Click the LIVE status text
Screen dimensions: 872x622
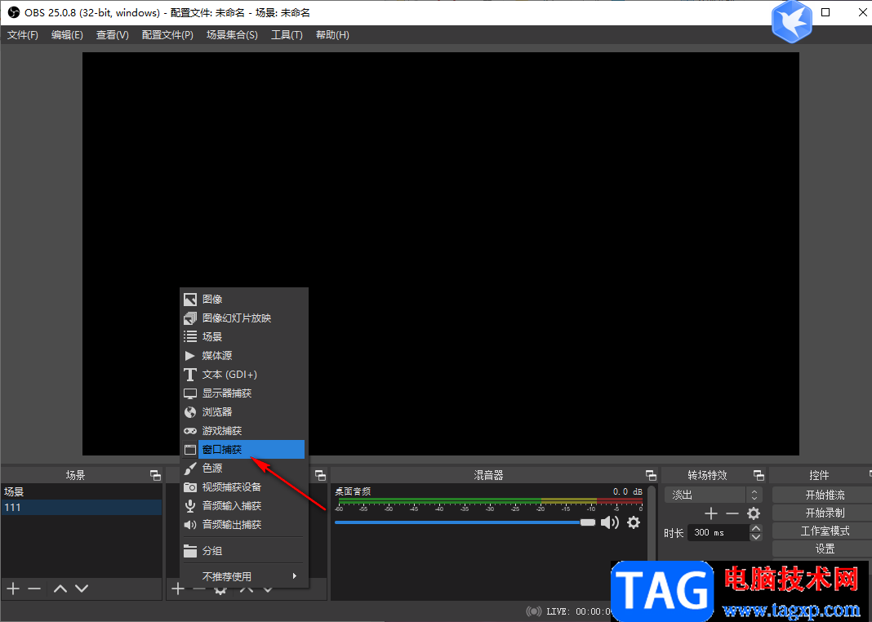[x=578, y=611]
